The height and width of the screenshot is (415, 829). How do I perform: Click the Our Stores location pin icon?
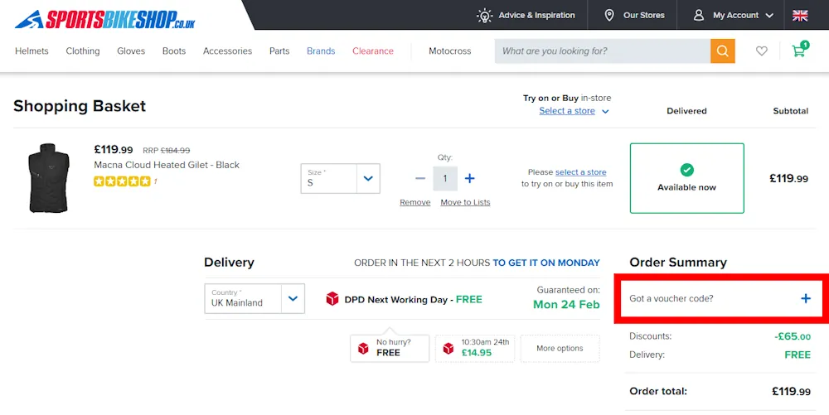coord(609,15)
